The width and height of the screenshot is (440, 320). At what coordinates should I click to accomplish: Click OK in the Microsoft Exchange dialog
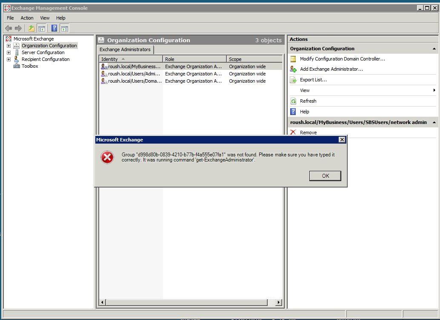coord(325,176)
